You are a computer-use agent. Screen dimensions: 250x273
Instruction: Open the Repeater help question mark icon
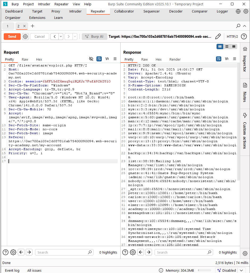(244, 37)
